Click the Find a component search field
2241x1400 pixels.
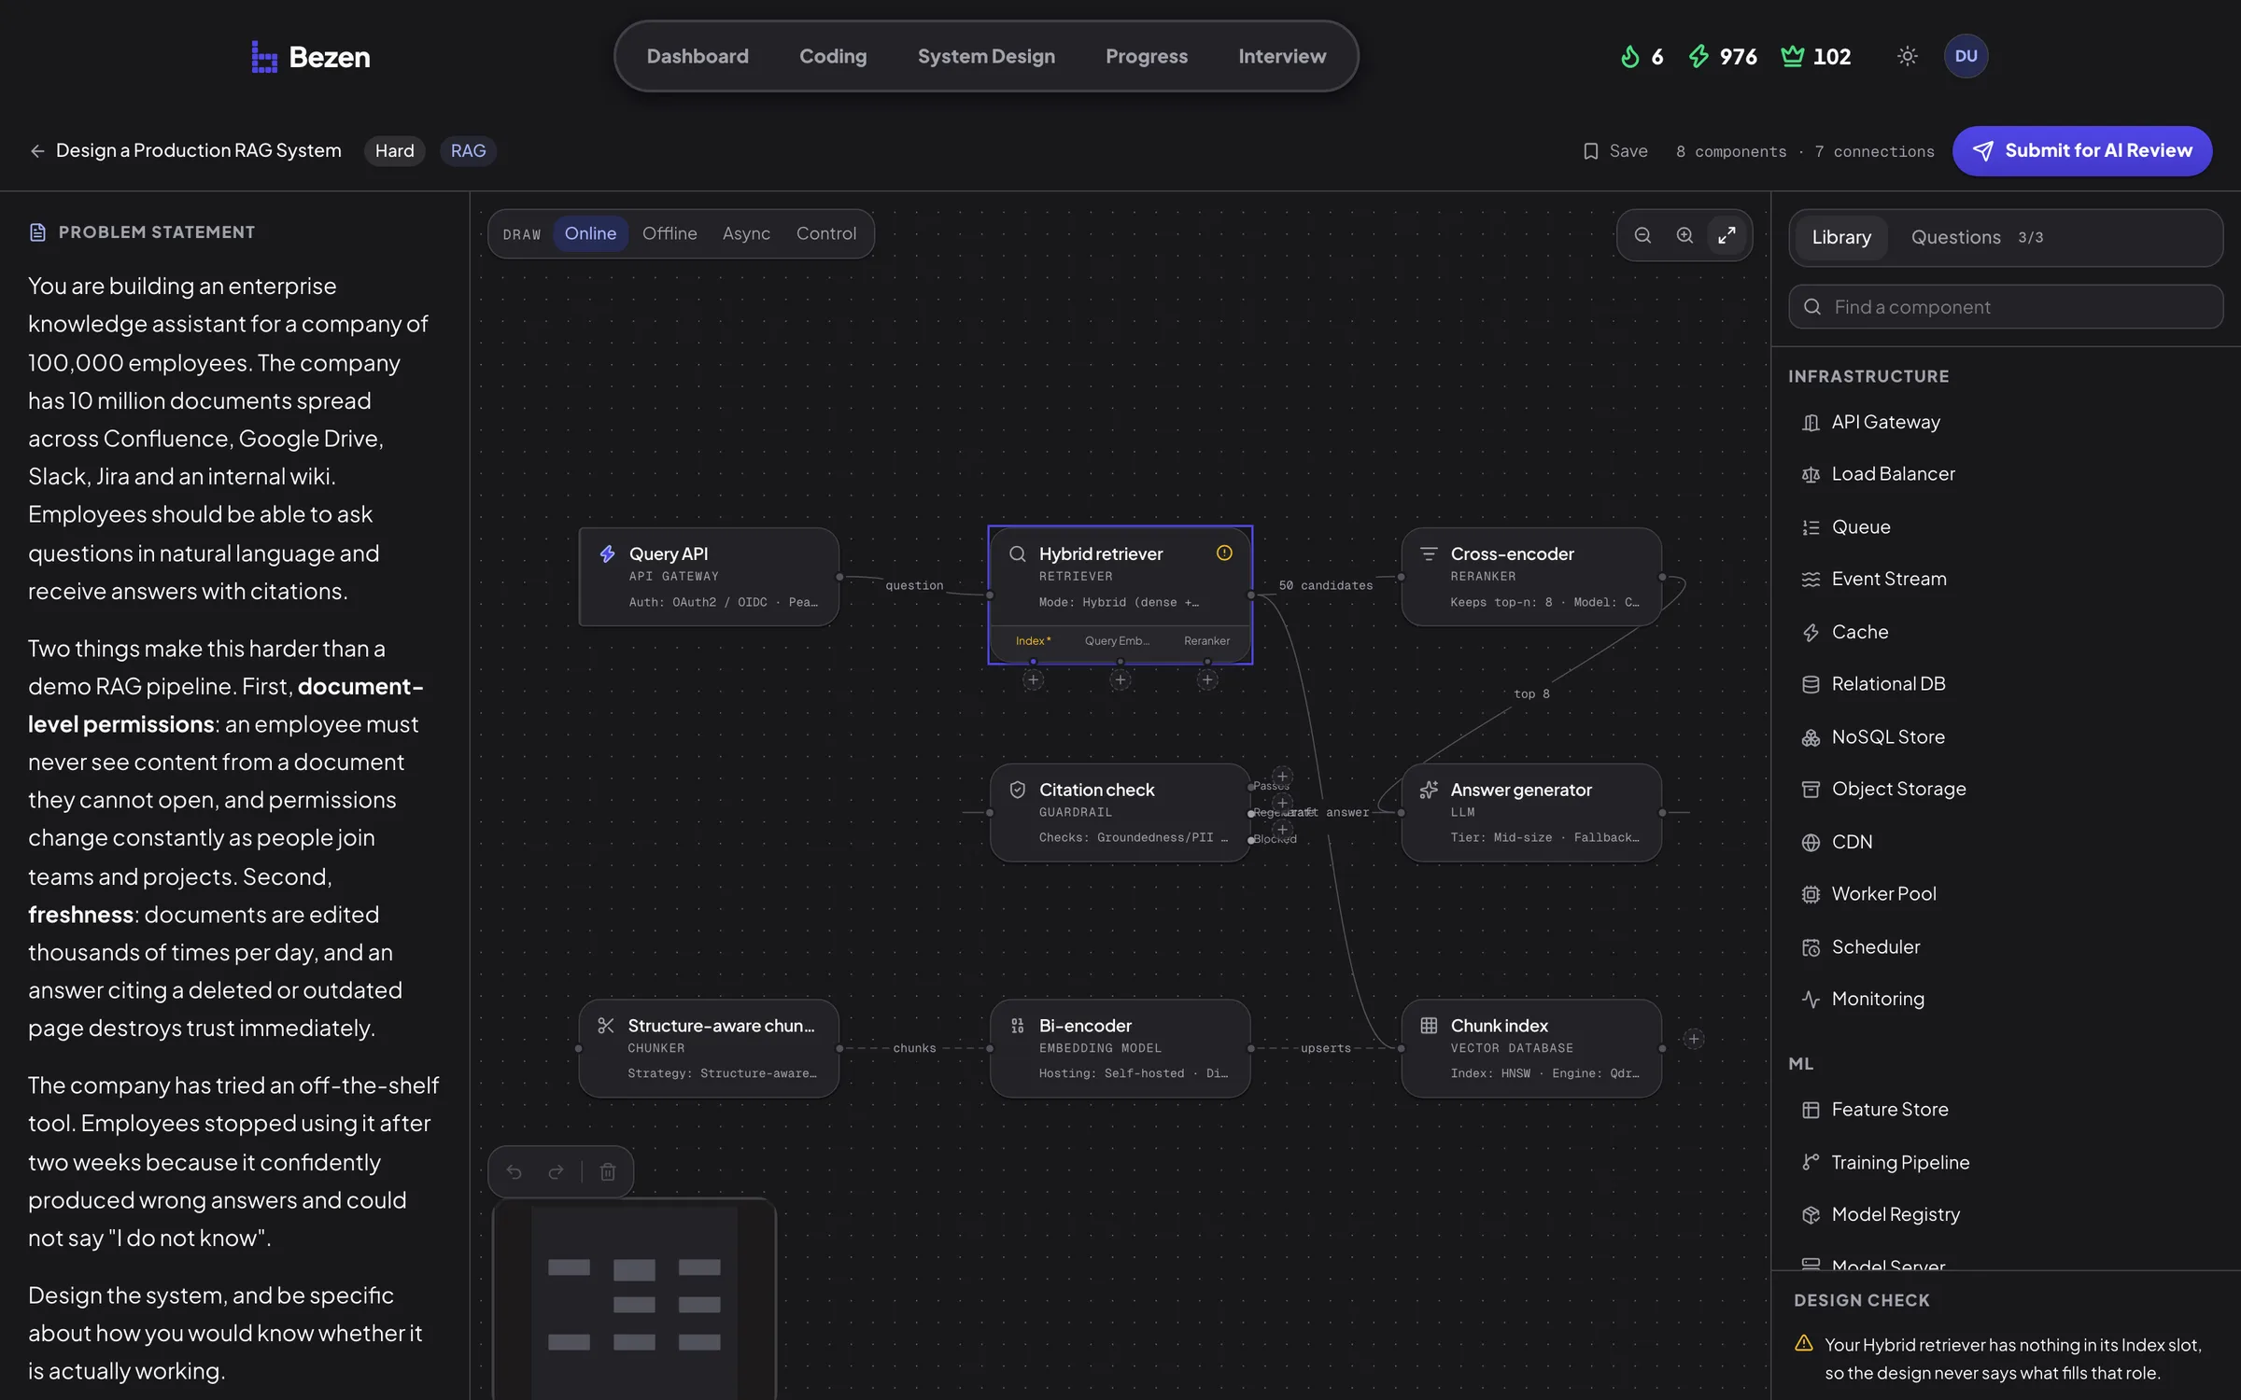click(x=2006, y=307)
